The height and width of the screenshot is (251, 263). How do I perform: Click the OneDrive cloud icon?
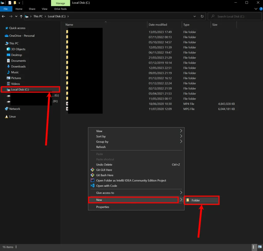pyautogui.click(x=7, y=36)
